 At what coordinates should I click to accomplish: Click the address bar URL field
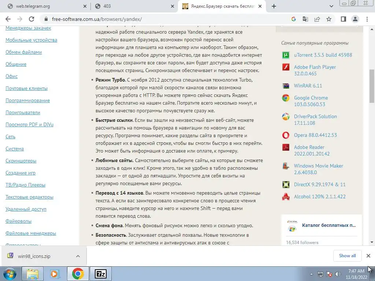tap(165, 19)
